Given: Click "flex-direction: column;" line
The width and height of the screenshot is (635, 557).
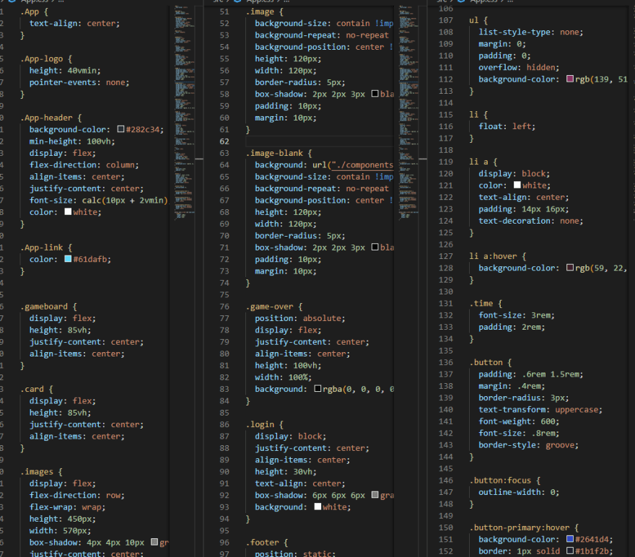Looking at the screenshot, I should 84,165.
